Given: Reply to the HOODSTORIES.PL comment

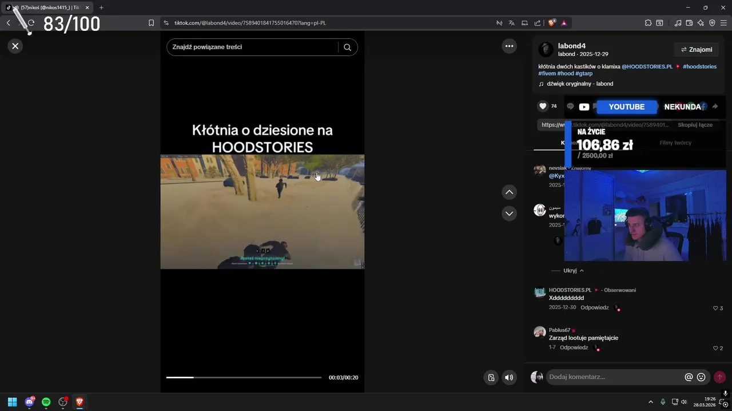Looking at the screenshot, I should [x=594, y=308].
